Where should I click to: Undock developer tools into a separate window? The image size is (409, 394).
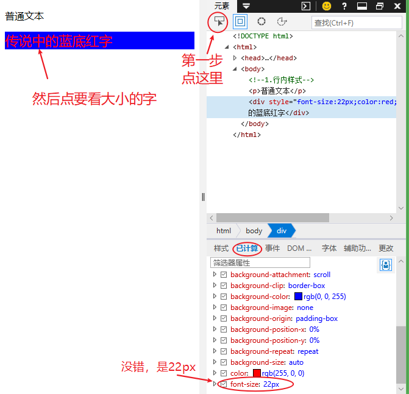pos(380,5)
